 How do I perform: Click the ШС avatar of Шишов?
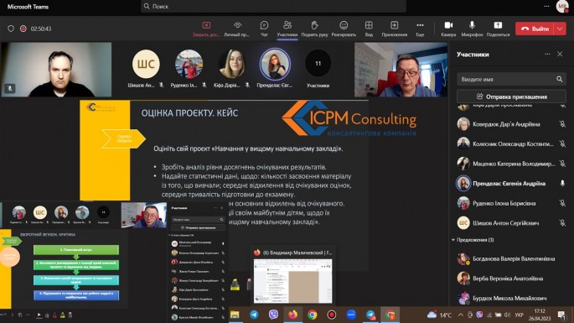(146, 64)
